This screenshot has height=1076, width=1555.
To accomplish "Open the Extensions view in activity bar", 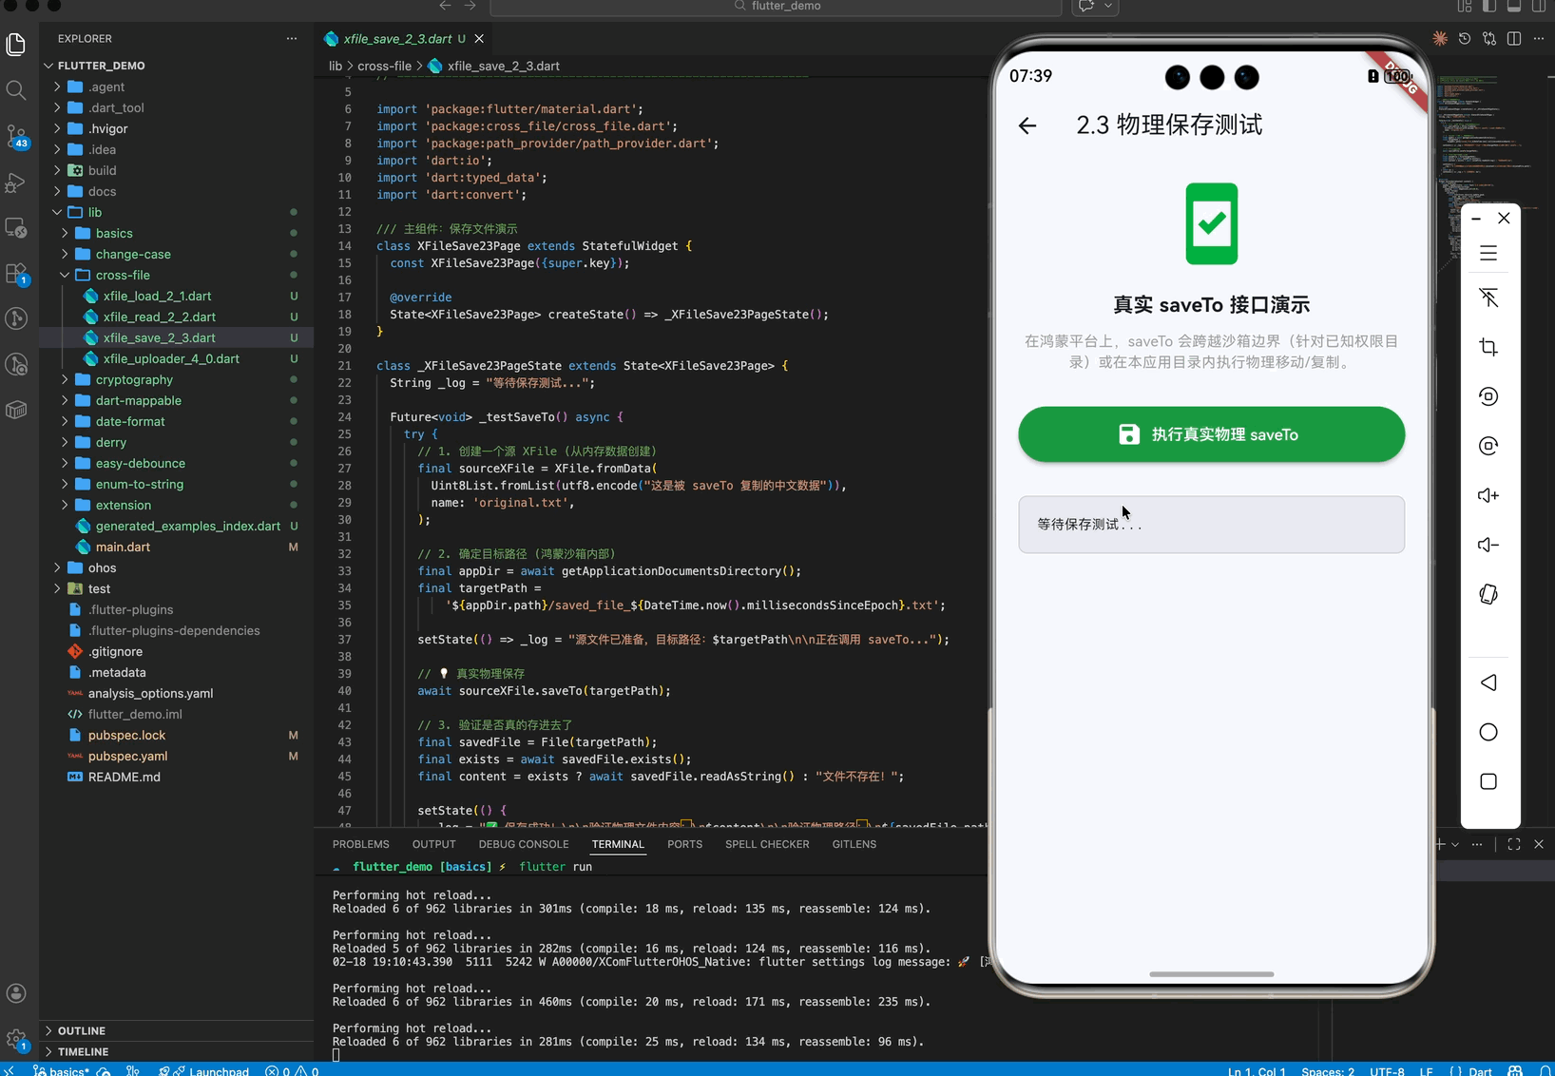I will coord(16,274).
